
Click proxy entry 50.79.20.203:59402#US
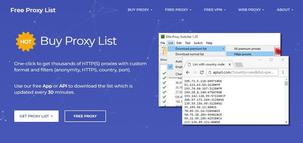point(203,115)
